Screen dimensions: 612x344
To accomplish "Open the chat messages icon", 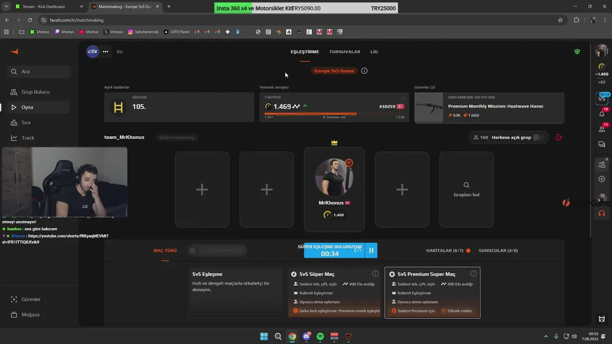I will 602,145.
